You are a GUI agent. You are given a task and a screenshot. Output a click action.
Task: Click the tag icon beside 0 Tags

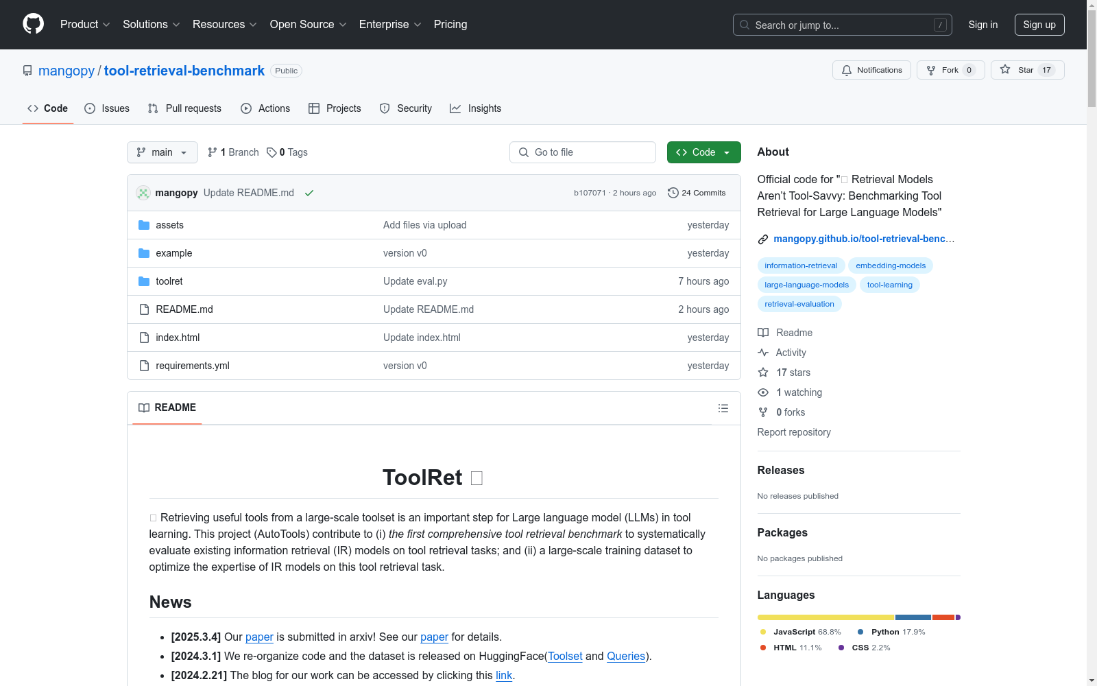(x=272, y=152)
